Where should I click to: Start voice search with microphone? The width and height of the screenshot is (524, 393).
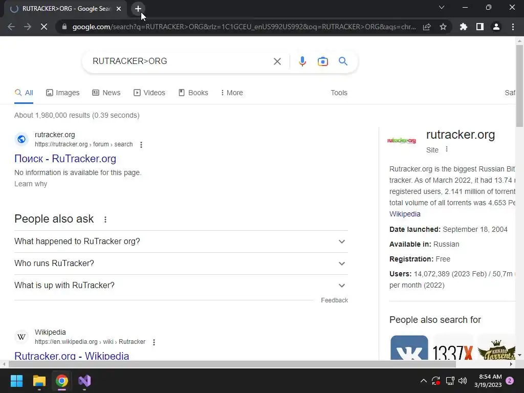coord(302,61)
